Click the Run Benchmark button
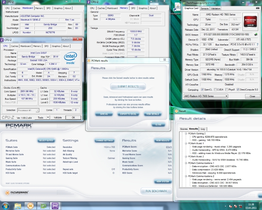Viewport: 262px width, 210px height. [156, 191]
